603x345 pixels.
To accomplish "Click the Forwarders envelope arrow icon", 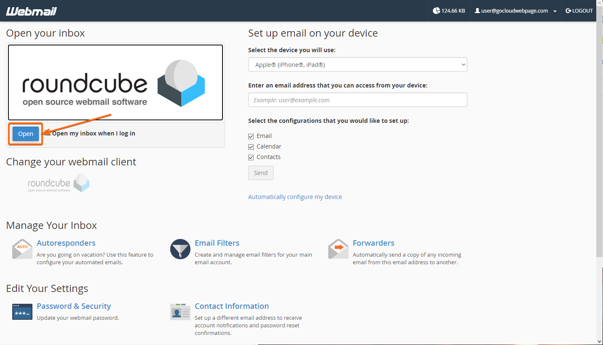I will (338, 249).
